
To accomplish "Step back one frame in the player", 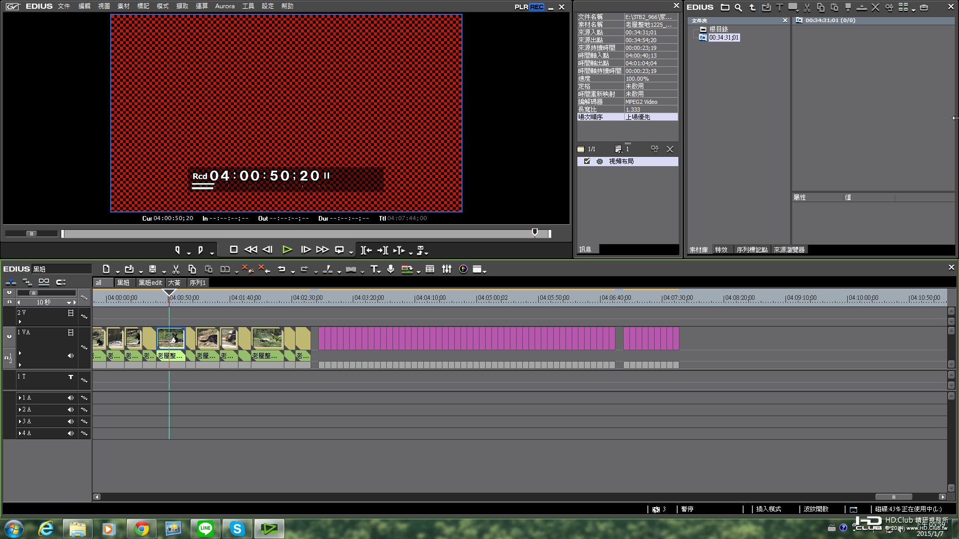I will [x=267, y=249].
